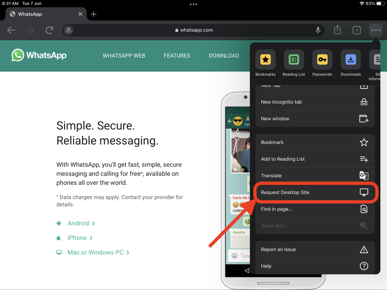This screenshot has width=387, height=290.
Task: Reload the page with refresh icon
Action: (x=49, y=30)
